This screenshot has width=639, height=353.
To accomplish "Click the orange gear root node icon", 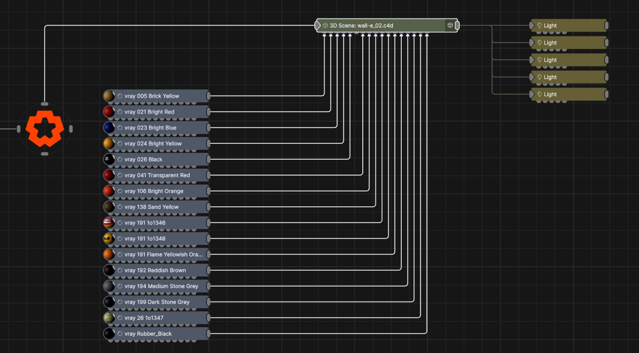I will tap(45, 129).
